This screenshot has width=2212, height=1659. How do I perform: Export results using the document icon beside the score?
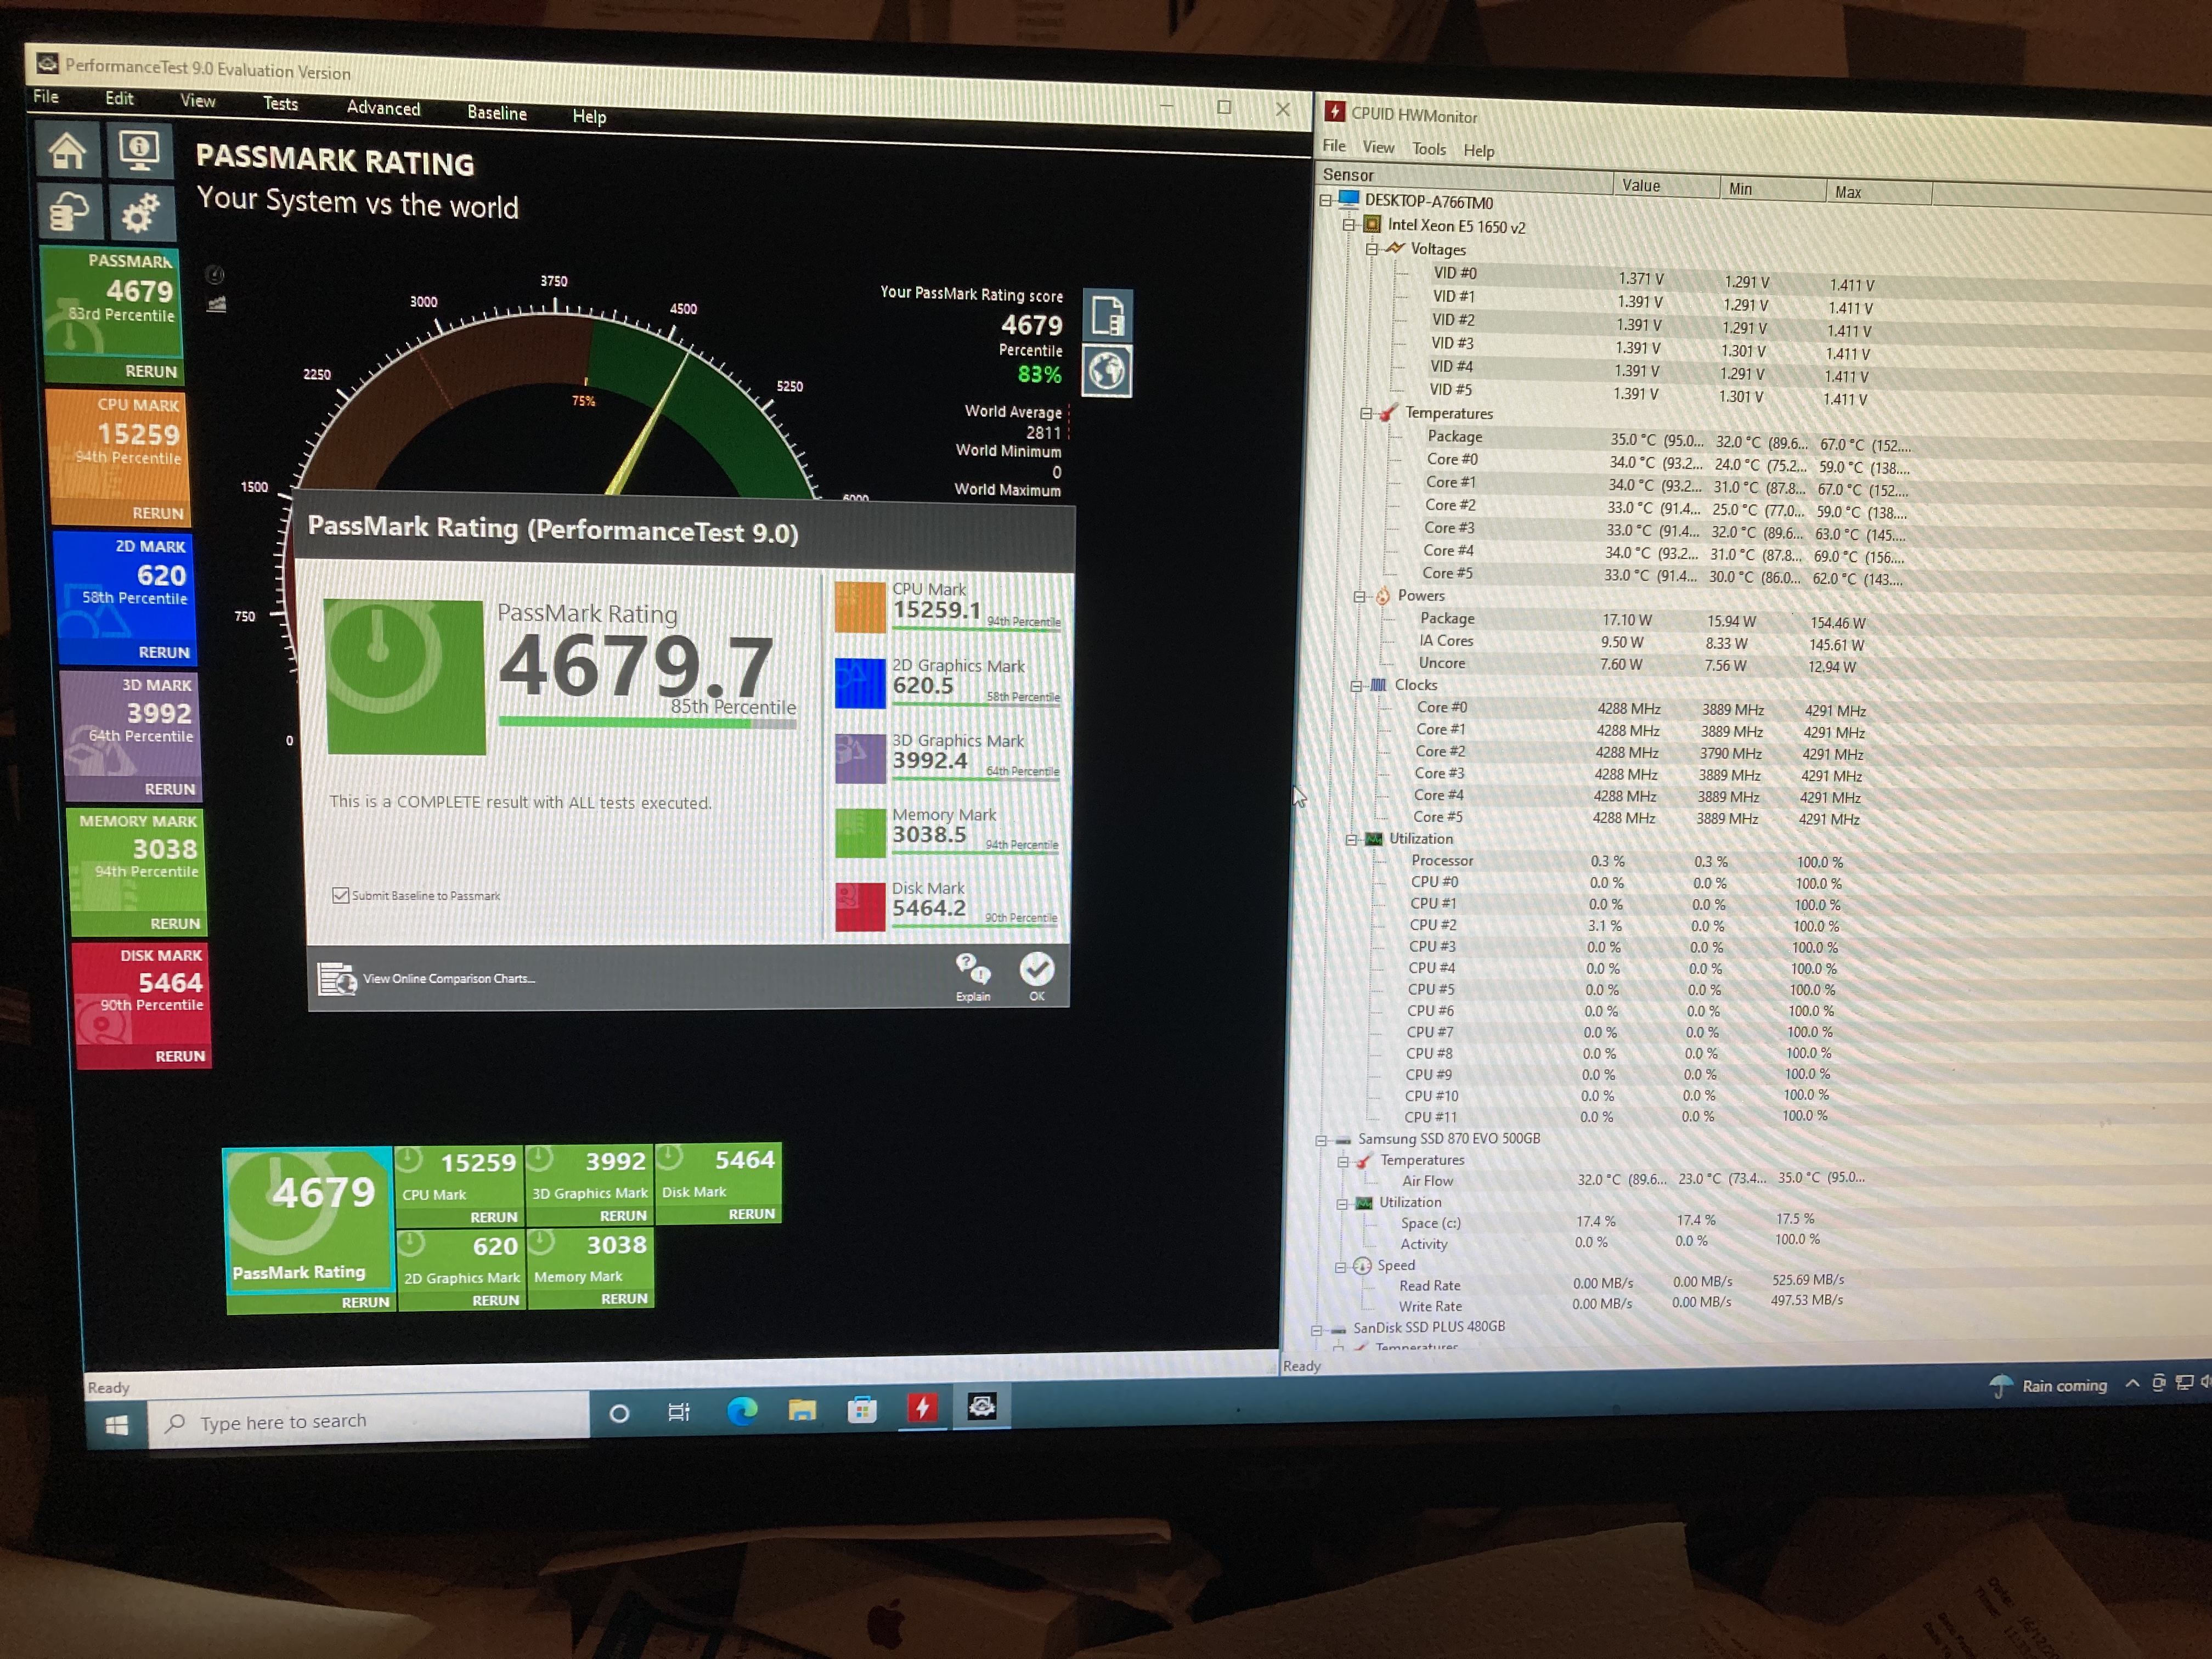(x=1107, y=313)
